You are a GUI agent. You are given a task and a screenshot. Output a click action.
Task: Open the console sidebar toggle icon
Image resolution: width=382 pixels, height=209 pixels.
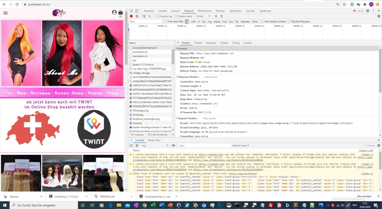(x=131, y=146)
